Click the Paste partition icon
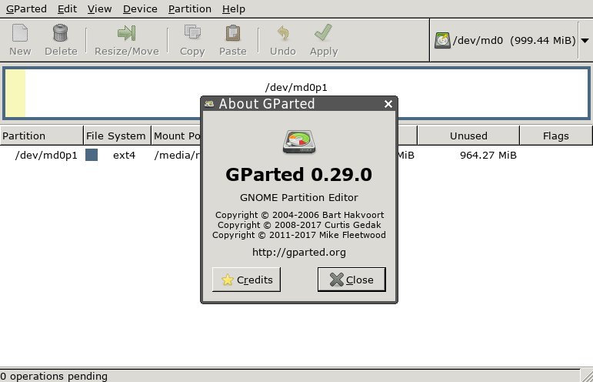The image size is (593, 382). click(x=233, y=33)
